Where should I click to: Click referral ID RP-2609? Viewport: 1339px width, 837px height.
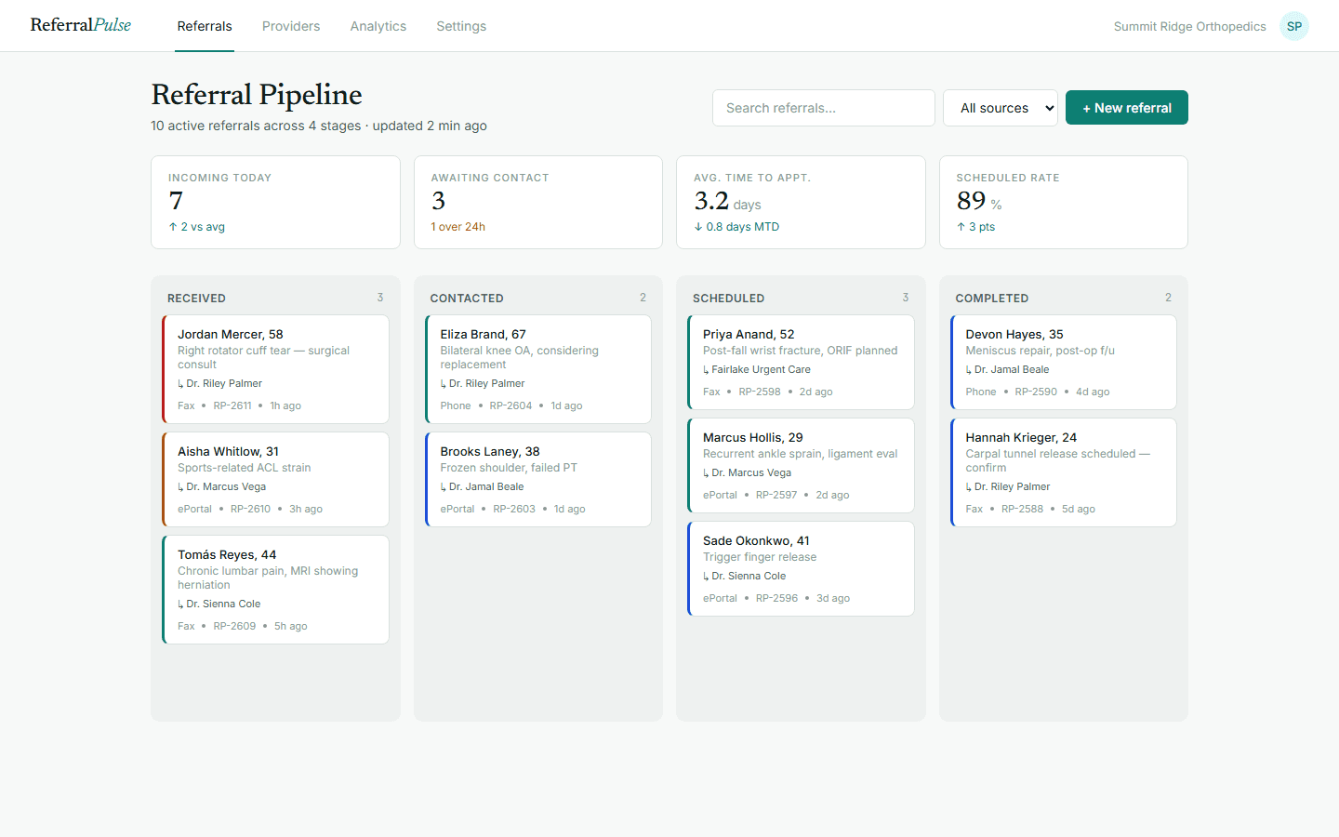coord(234,626)
